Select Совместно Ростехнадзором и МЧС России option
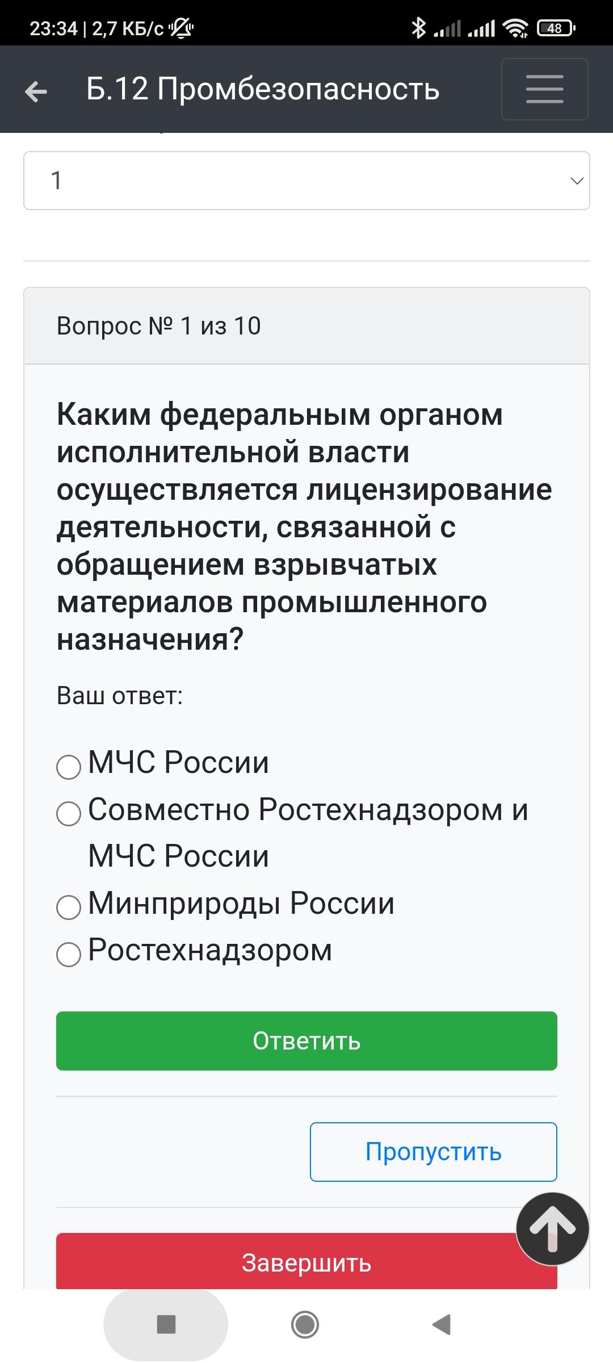This screenshot has width=613, height=1363. click(69, 814)
